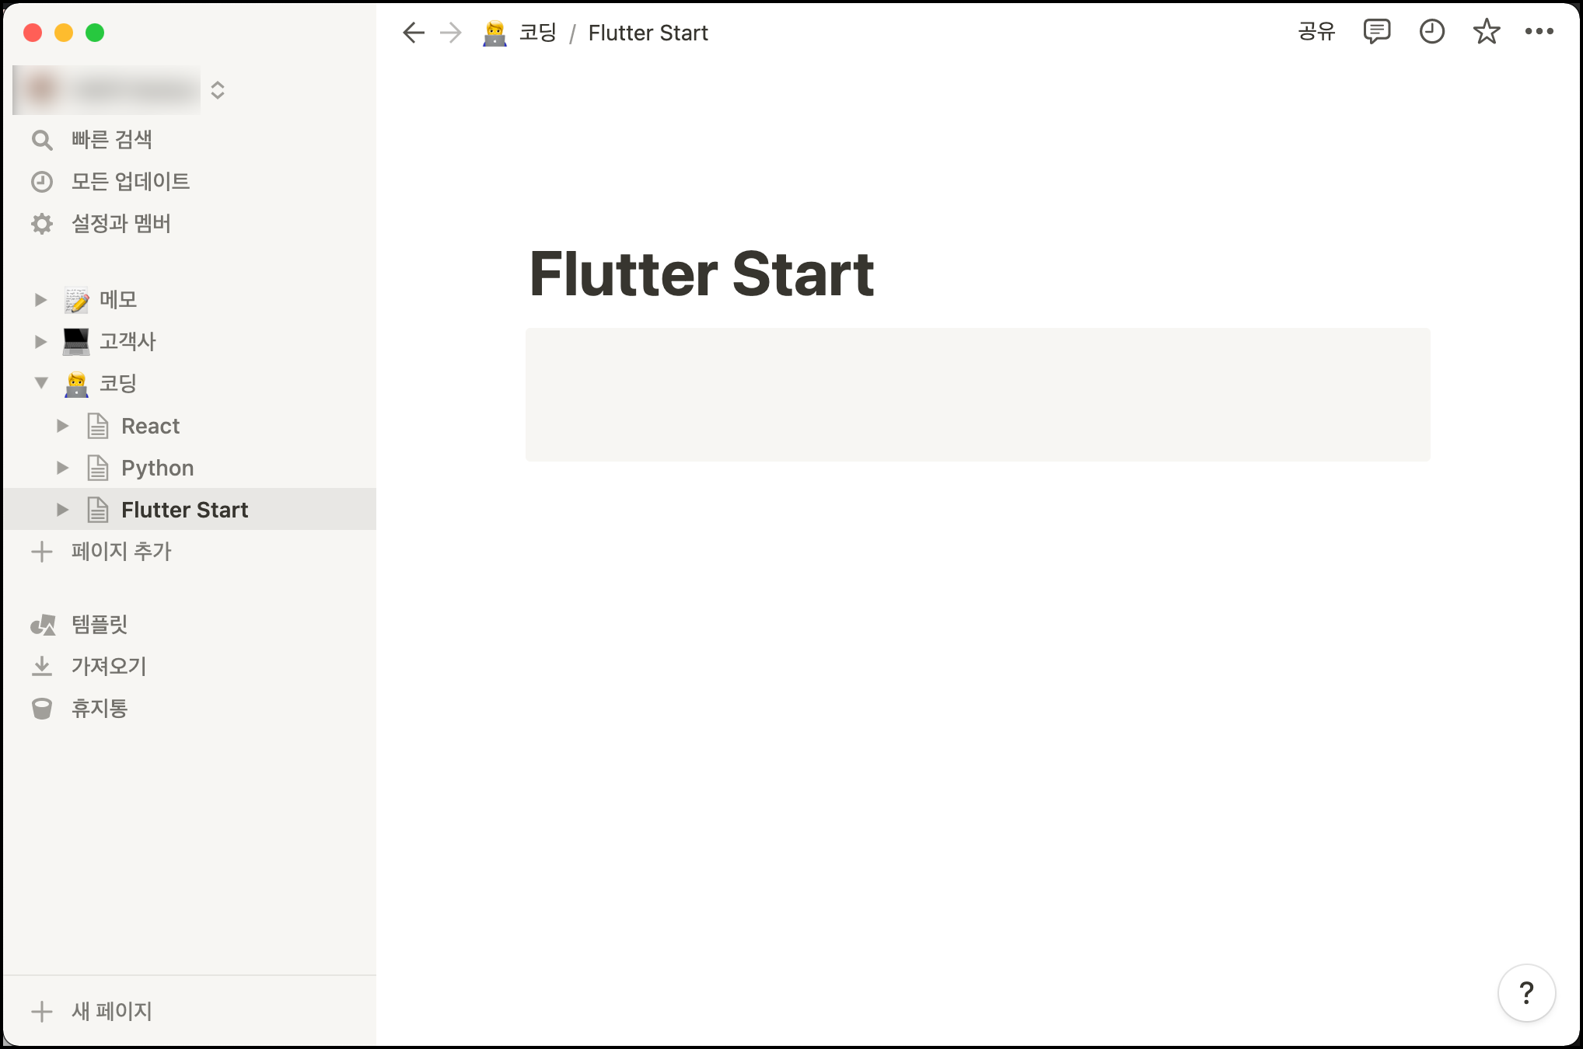1583x1049 pixels.
Task: Click the coder emoji beside sidebar 코딩
Action: coord(76,384)
